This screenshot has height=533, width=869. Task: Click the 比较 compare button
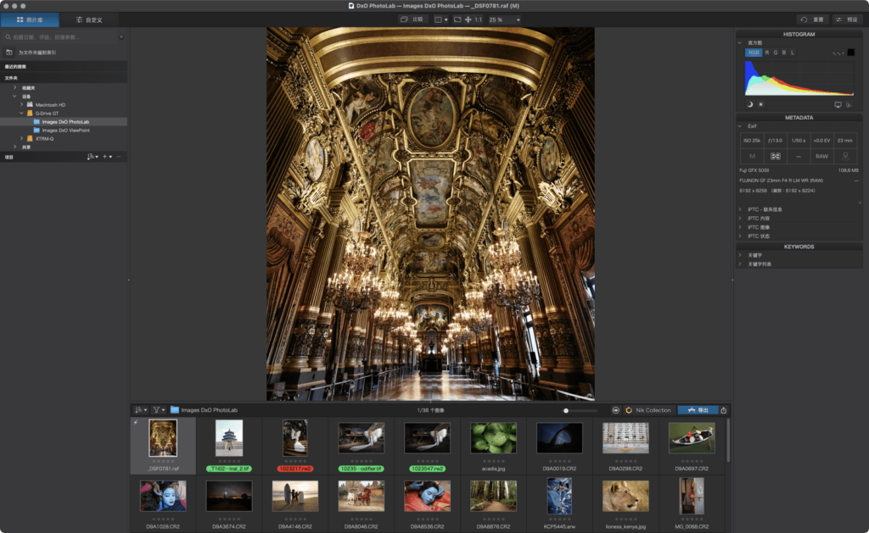click(x=412, y=19)
